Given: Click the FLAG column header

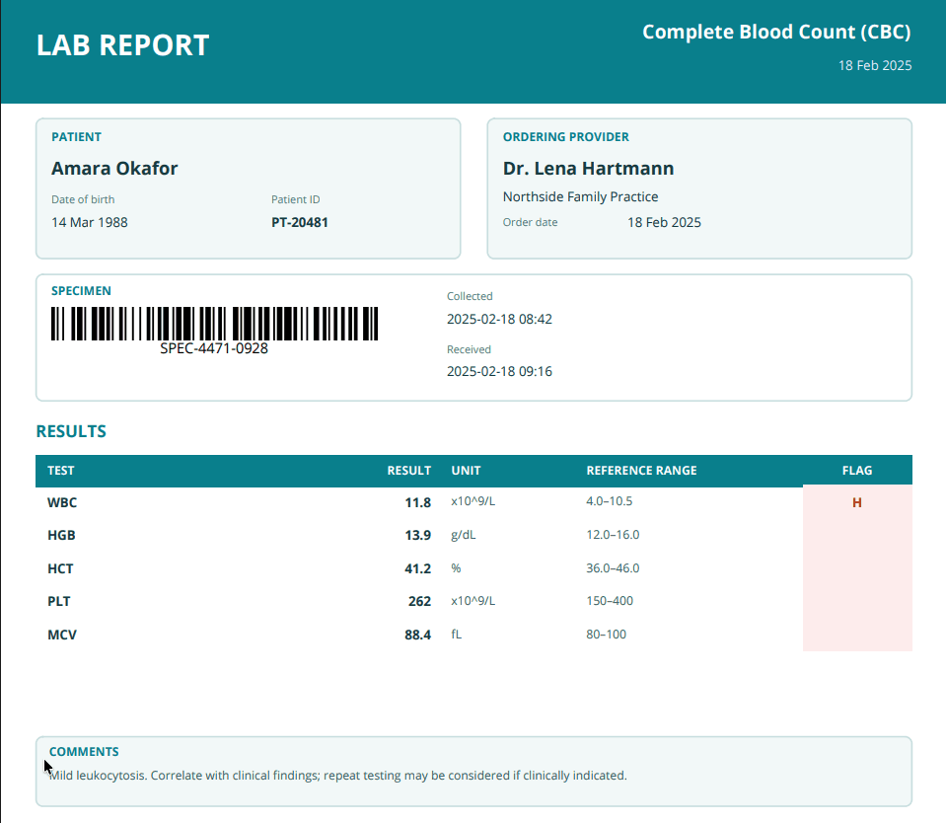Looking at the screenshot, I should pyautogui.click(x=857, y=471).
